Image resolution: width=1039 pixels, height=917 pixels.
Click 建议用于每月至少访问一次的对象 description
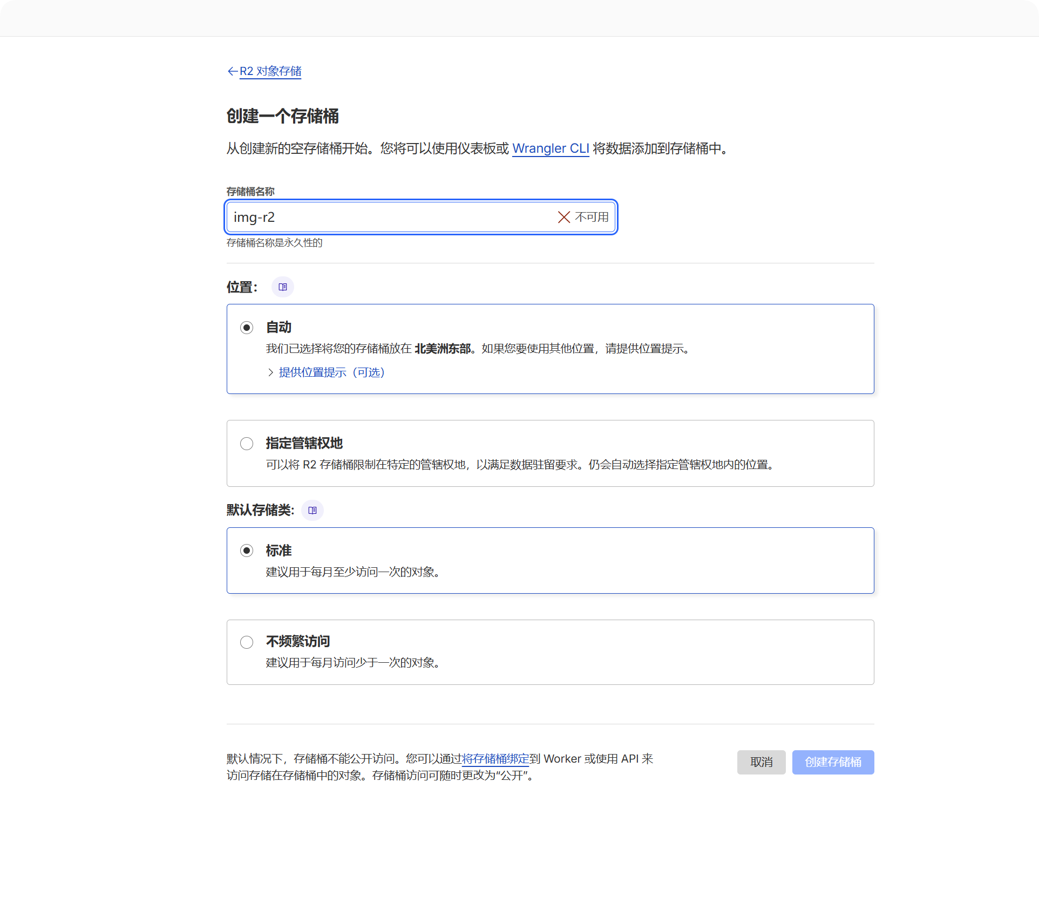354,572
